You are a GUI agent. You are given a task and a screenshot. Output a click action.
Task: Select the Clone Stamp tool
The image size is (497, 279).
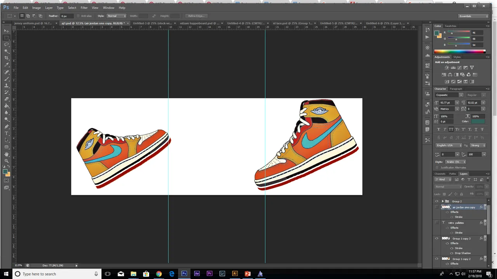point(7,86)
